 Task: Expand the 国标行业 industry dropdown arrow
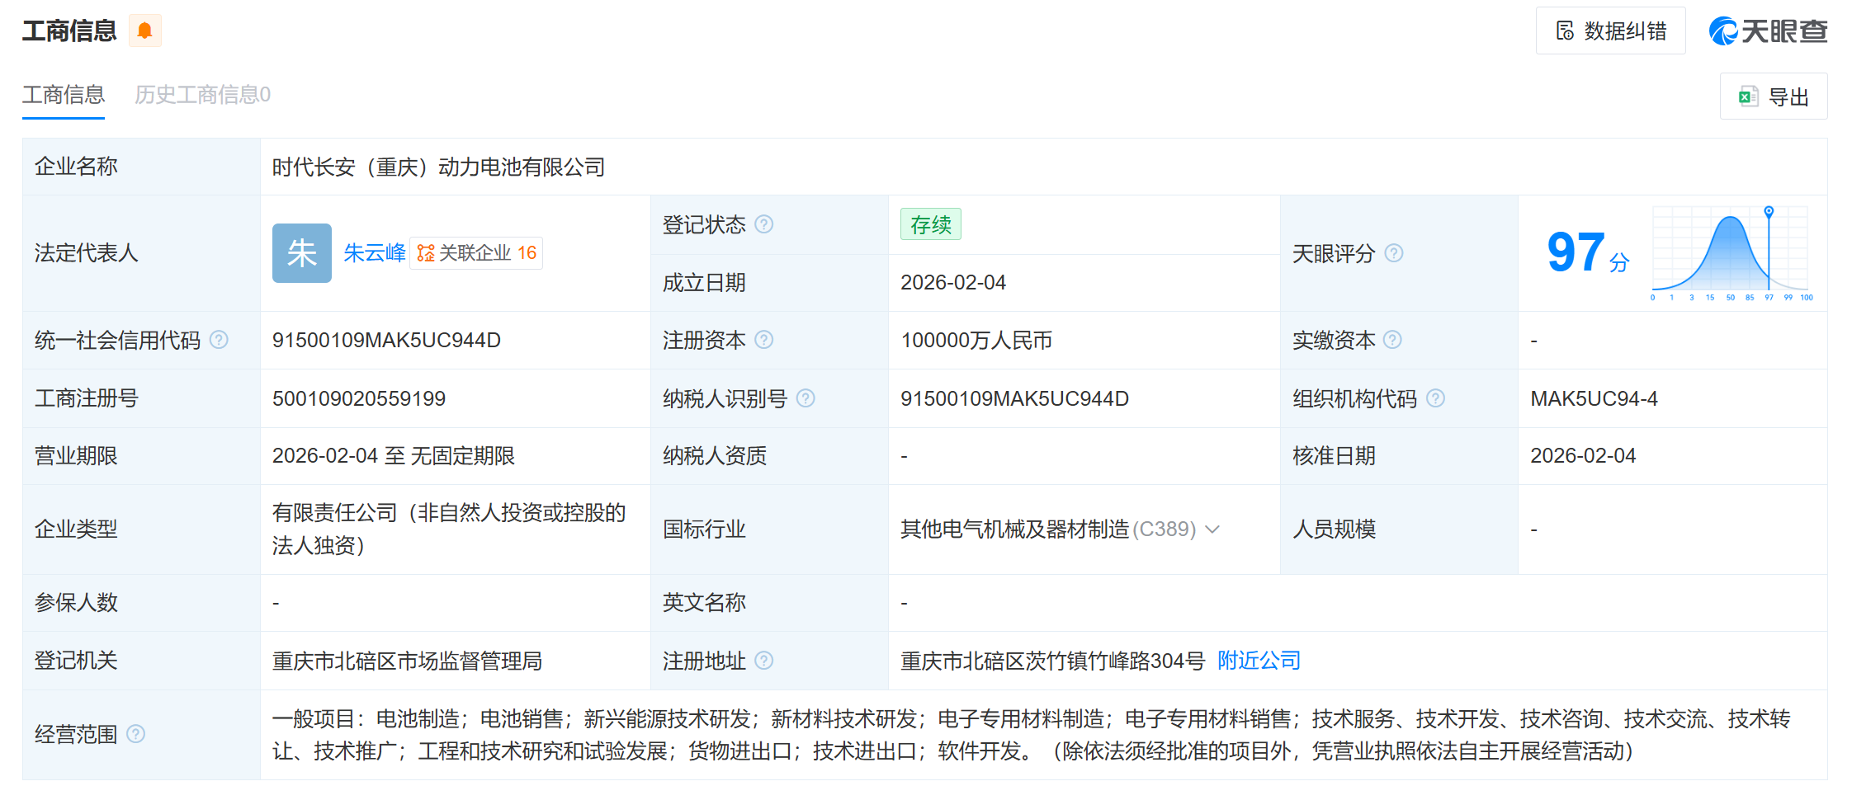1212,529
